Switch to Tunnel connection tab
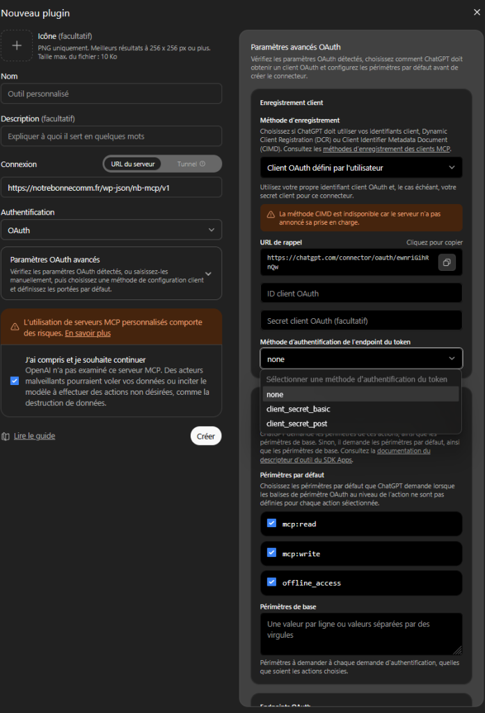The image size is (485, 713). click(x=191, y=164)
